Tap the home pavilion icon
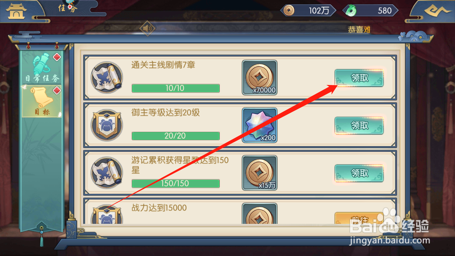This screenshot has height=256, width=455. pos(16,11)
